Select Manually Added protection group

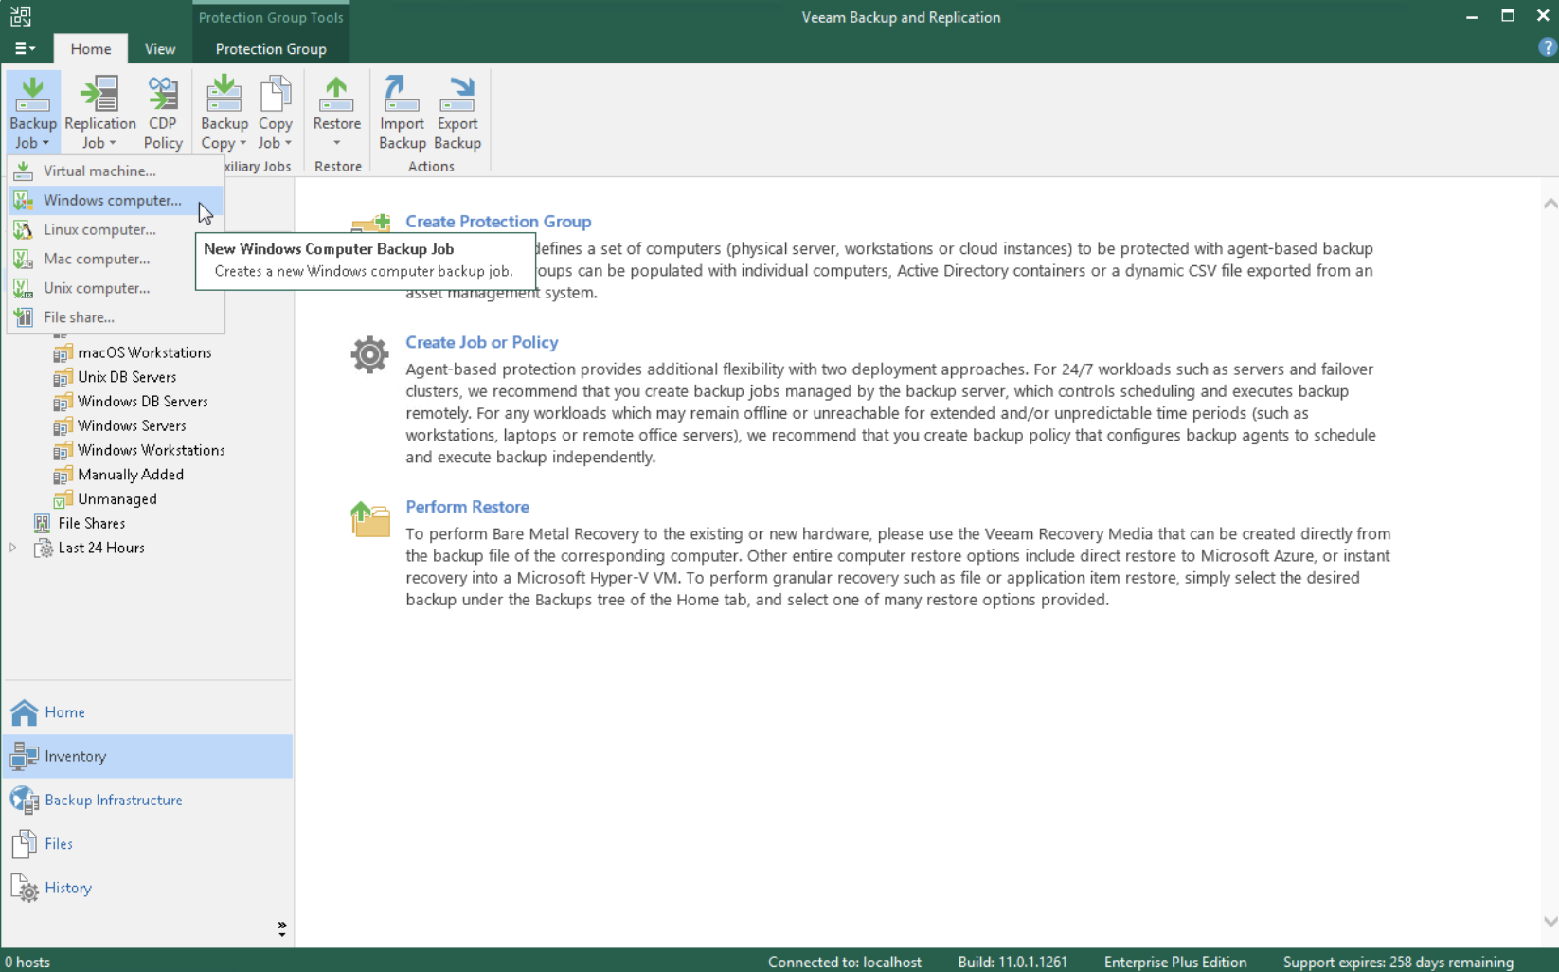(131, 475)
